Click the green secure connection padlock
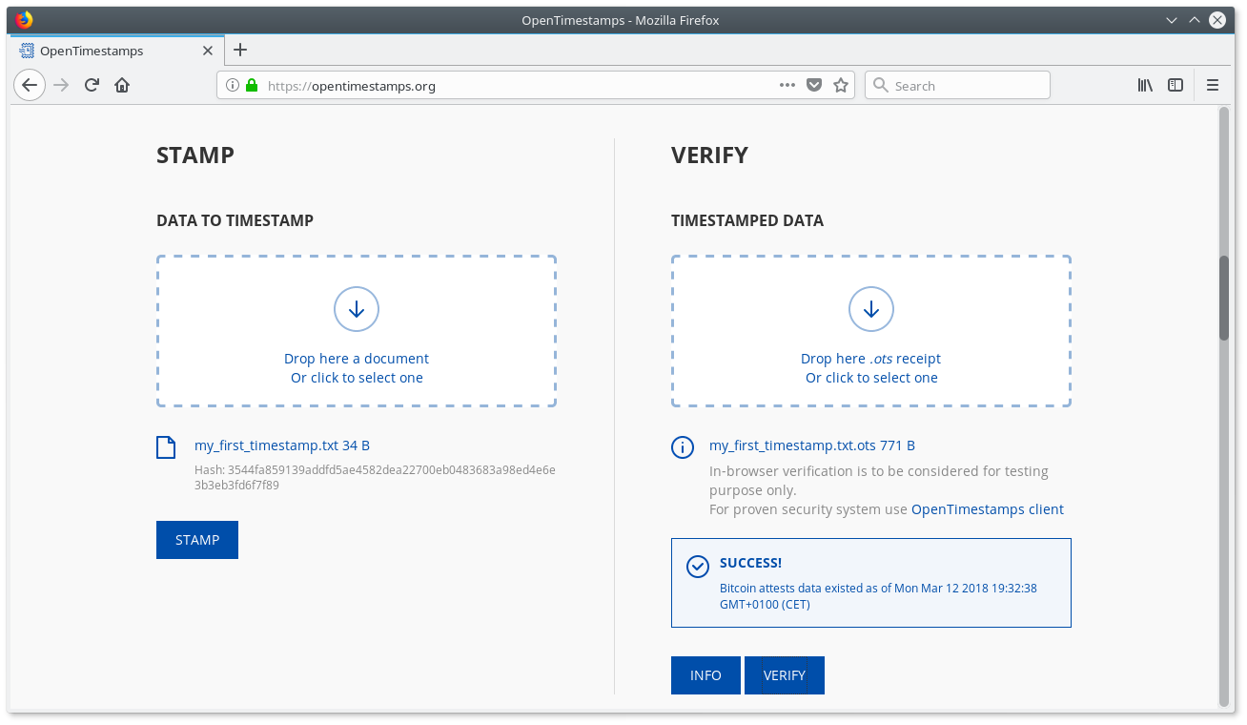 [252, 85]
